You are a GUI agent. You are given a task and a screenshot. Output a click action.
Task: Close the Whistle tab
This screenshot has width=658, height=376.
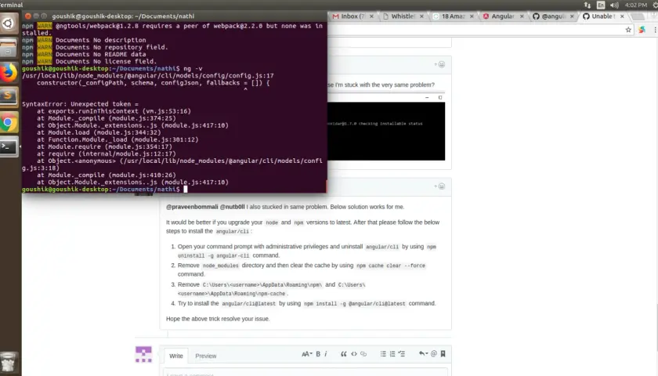(421, 16)
